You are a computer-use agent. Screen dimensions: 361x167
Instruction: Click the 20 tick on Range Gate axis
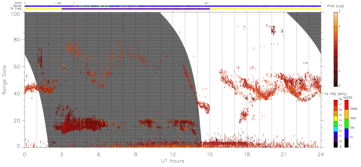pyautogui.click(x=17, y=120)
